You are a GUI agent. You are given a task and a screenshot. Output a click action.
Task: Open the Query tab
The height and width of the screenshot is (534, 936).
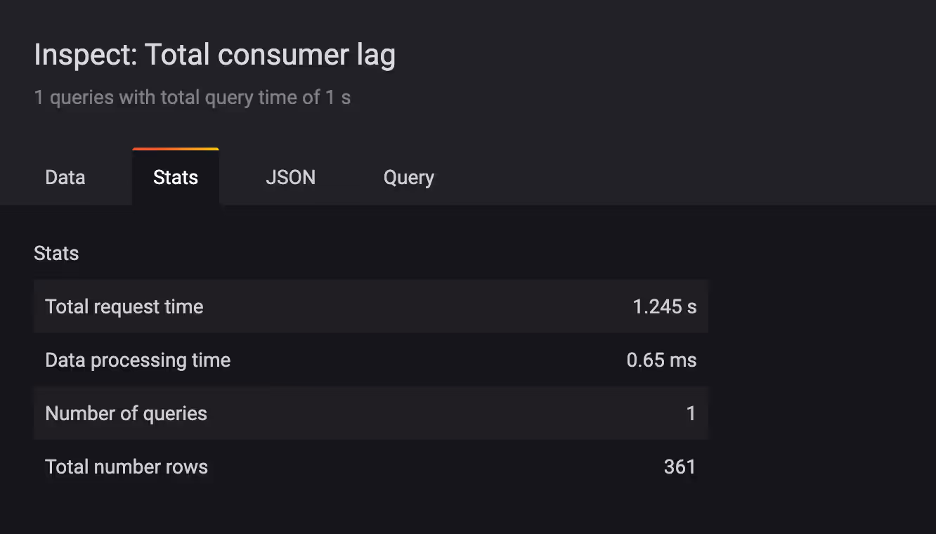pos(408,177)
